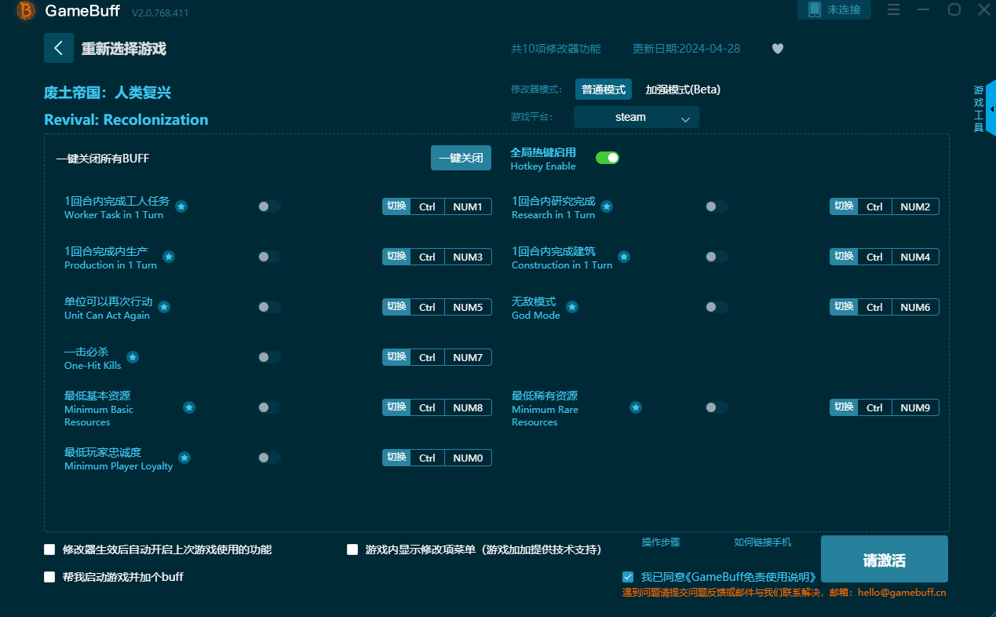Enable God Mode switch
Screen dimensions: 996x617
click(717, 307)
